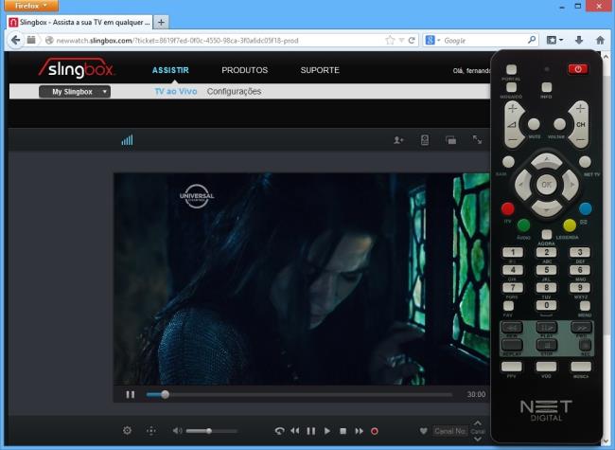Click the pop-out video window icon
The image size is (615, 450).
point(451,140)
